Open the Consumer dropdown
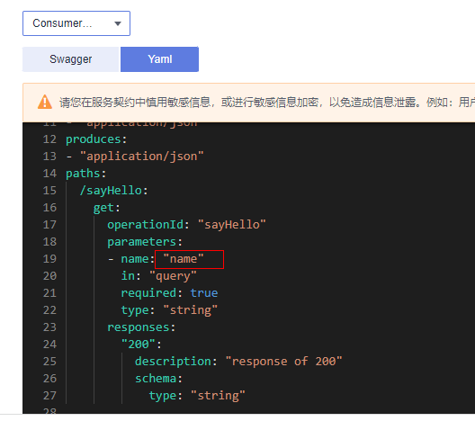Screen dimensions: 475x421 click(76, 23)
